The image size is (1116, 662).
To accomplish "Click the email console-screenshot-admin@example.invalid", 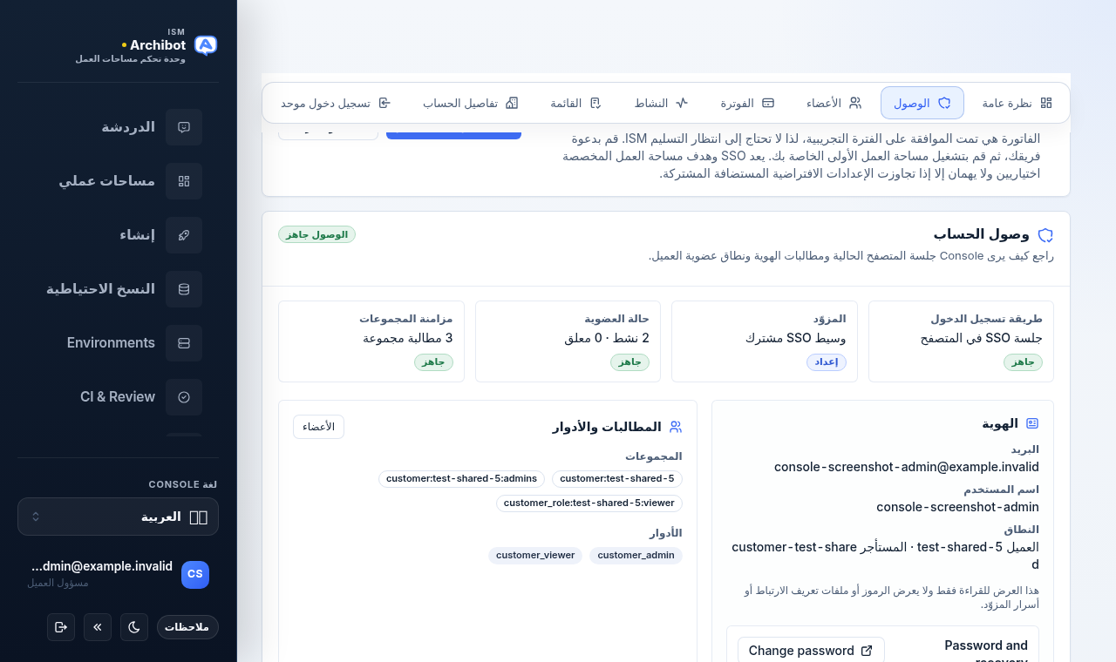I will click(907, 467).
